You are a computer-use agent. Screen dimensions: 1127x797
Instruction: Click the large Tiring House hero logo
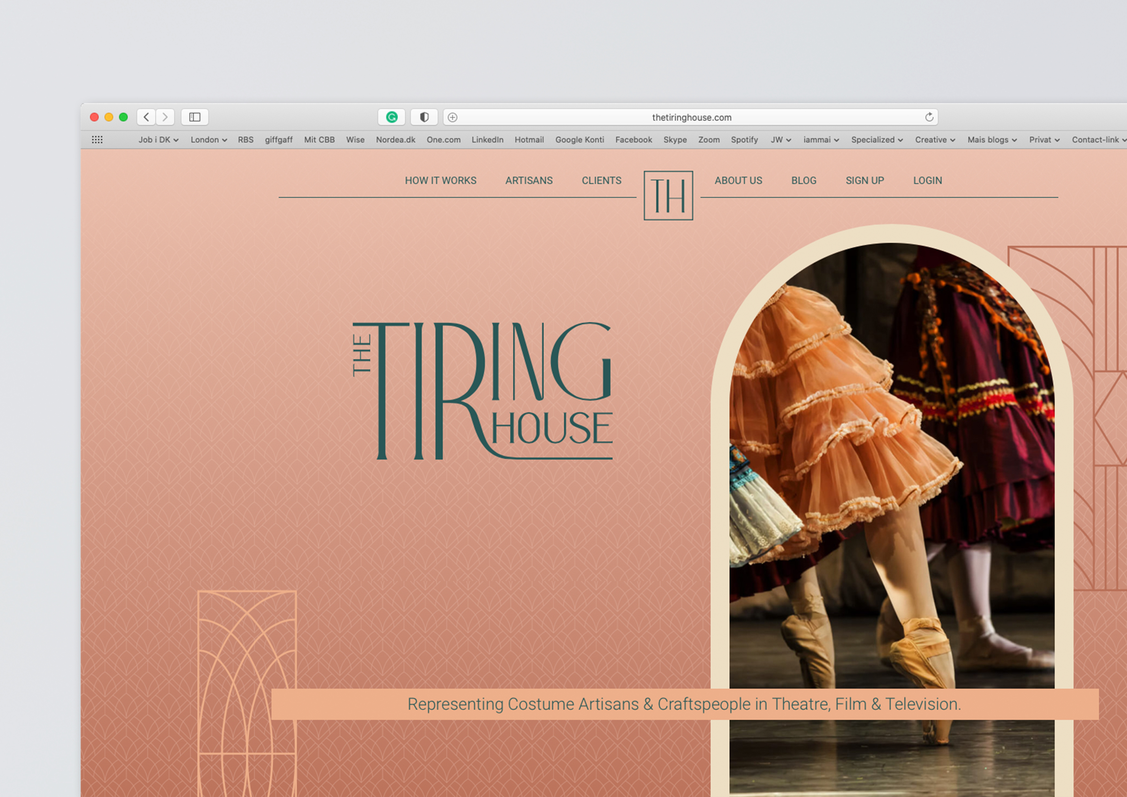483,391
